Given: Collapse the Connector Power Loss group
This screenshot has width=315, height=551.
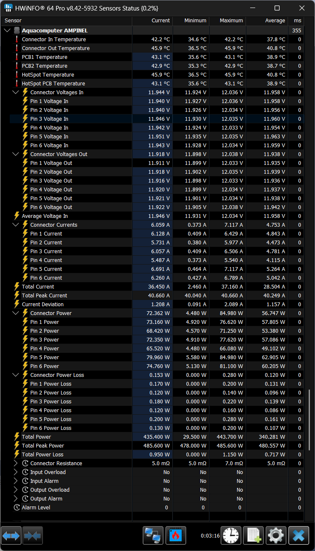Looking at the screenshot, I should [x=16, y=375].
